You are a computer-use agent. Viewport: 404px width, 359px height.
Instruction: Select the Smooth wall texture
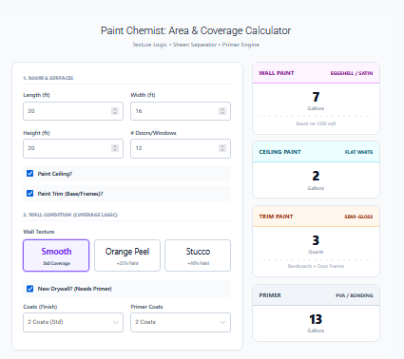(56, 255)
